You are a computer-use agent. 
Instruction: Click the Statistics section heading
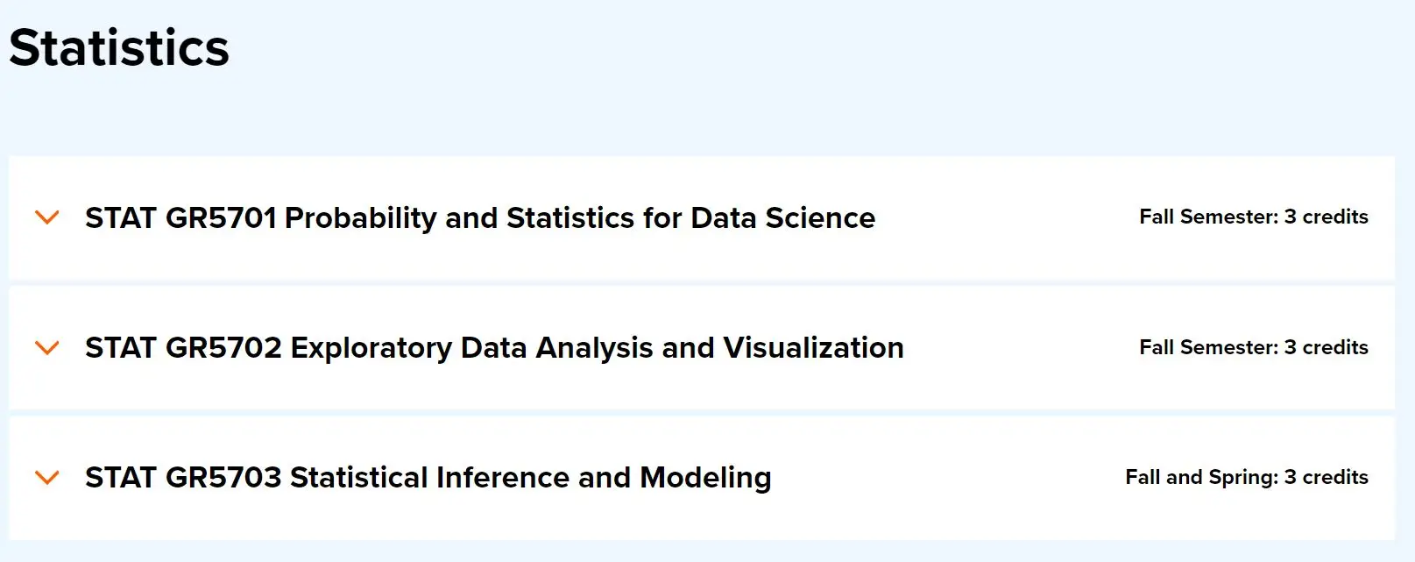point(119,48)
